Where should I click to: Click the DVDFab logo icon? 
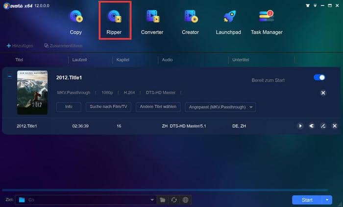(6, 6)
